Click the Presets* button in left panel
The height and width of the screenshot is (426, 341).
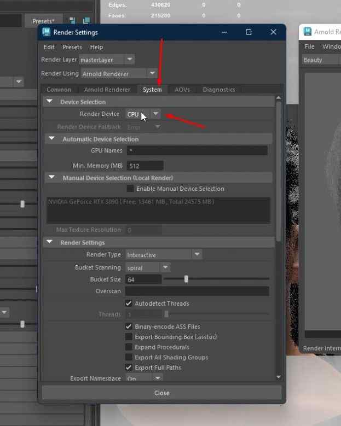click(43, 21)
